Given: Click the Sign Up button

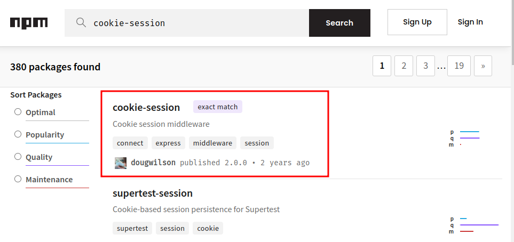Looking at the screenshot, I should tap(417, 22).
